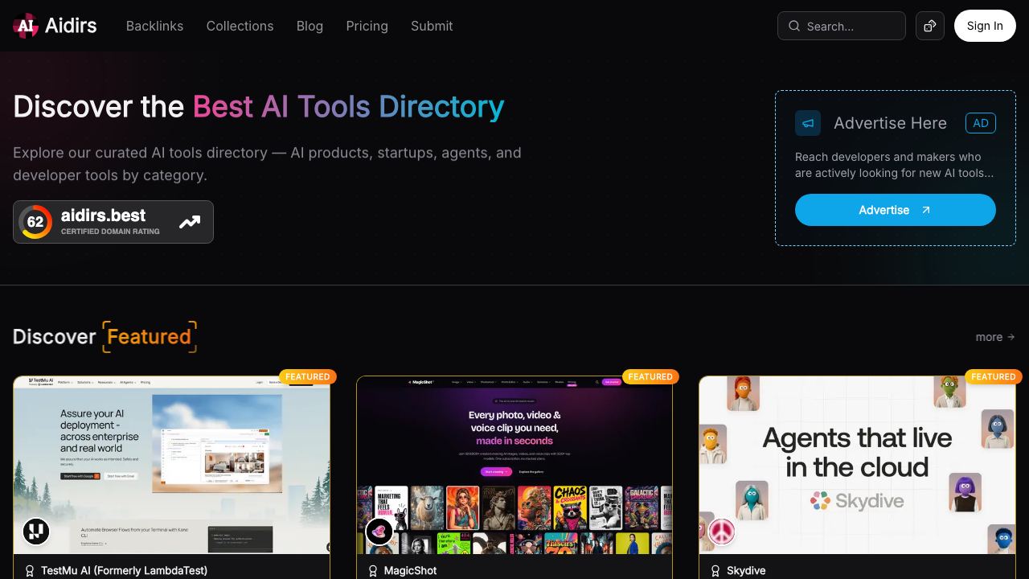Click the domain rating 62 score ring

35,222
